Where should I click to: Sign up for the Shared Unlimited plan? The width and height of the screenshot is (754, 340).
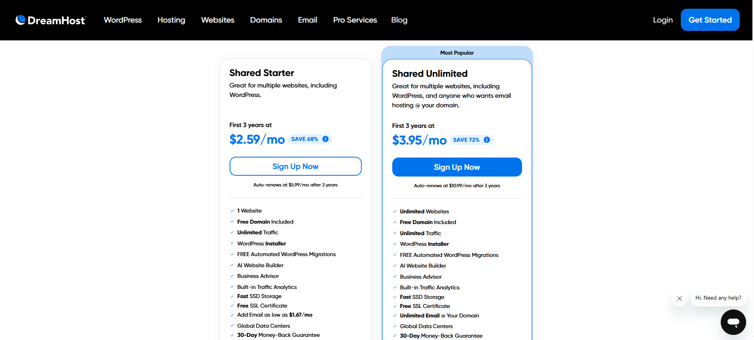[x=457, y=167]
